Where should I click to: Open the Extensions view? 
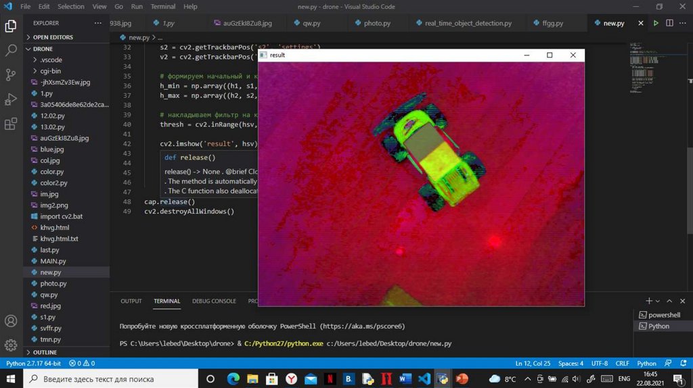point(11,124)
